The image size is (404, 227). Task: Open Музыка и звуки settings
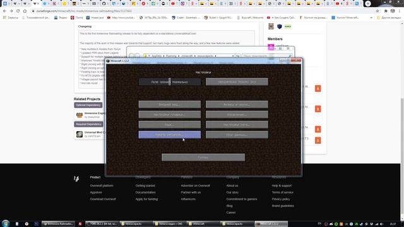point(237,105)
